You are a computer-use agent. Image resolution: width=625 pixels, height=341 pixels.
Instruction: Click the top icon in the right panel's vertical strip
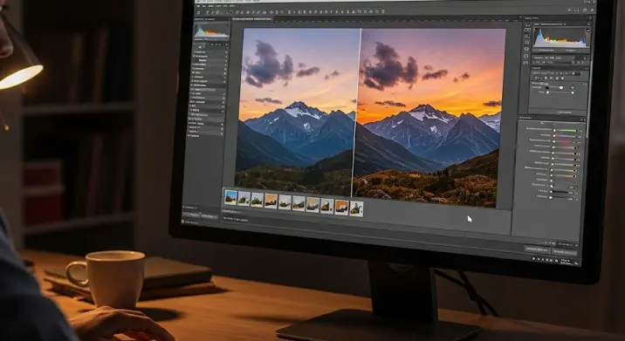[x=528, y=25]
